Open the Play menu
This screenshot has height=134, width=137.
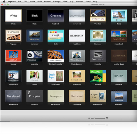click(x=72, y=1)
